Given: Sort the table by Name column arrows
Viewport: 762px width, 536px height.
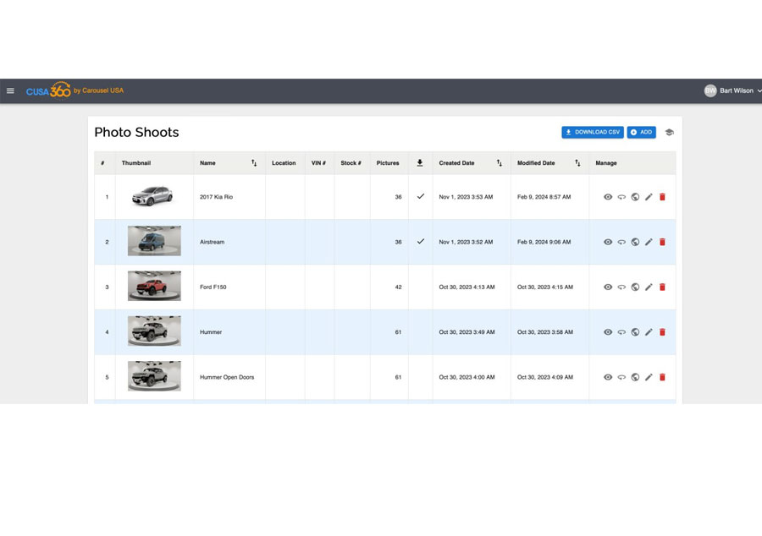Looking at the screenshot, I should 254,163.
